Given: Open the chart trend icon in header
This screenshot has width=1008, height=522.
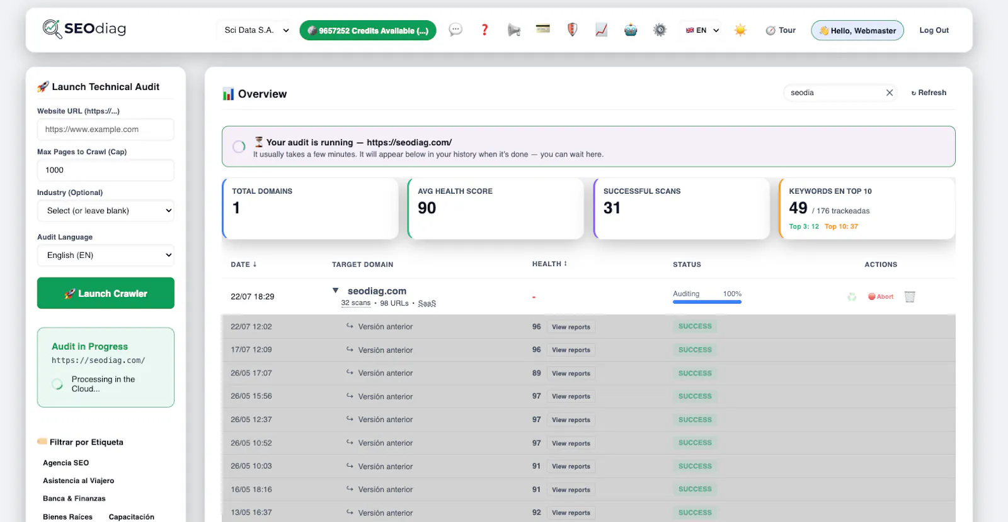Looking at the screenshot, I should pyautogui.click(x=602, y=30).
